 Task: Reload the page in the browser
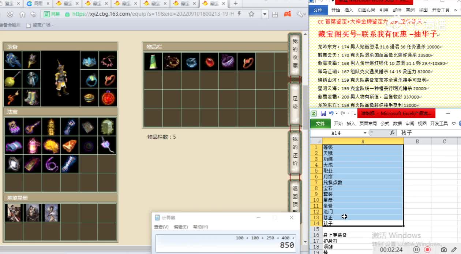click(10, 14)
